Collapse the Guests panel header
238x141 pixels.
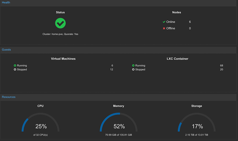[x=118, y=50]
